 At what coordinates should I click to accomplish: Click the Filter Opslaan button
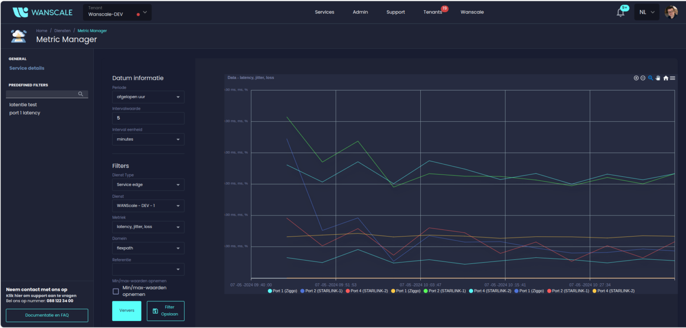pyautogui.click(x=165, y=311)
